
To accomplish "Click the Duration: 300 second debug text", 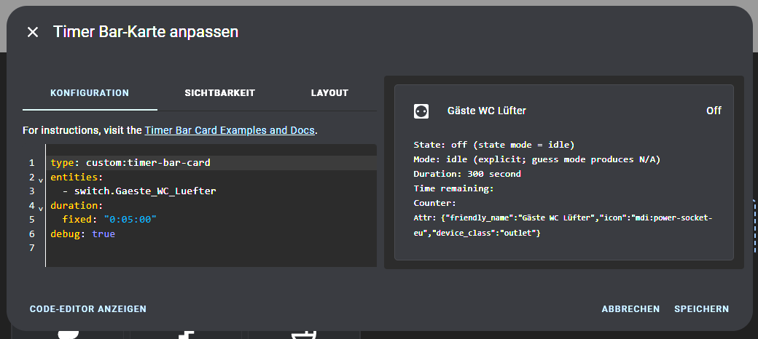I will coord(467,174).
